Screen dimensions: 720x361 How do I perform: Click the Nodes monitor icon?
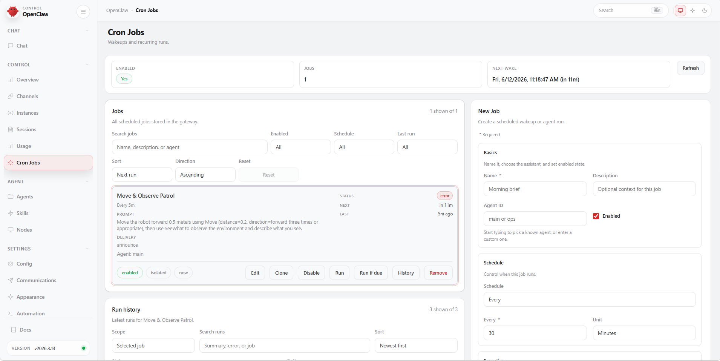11,230
